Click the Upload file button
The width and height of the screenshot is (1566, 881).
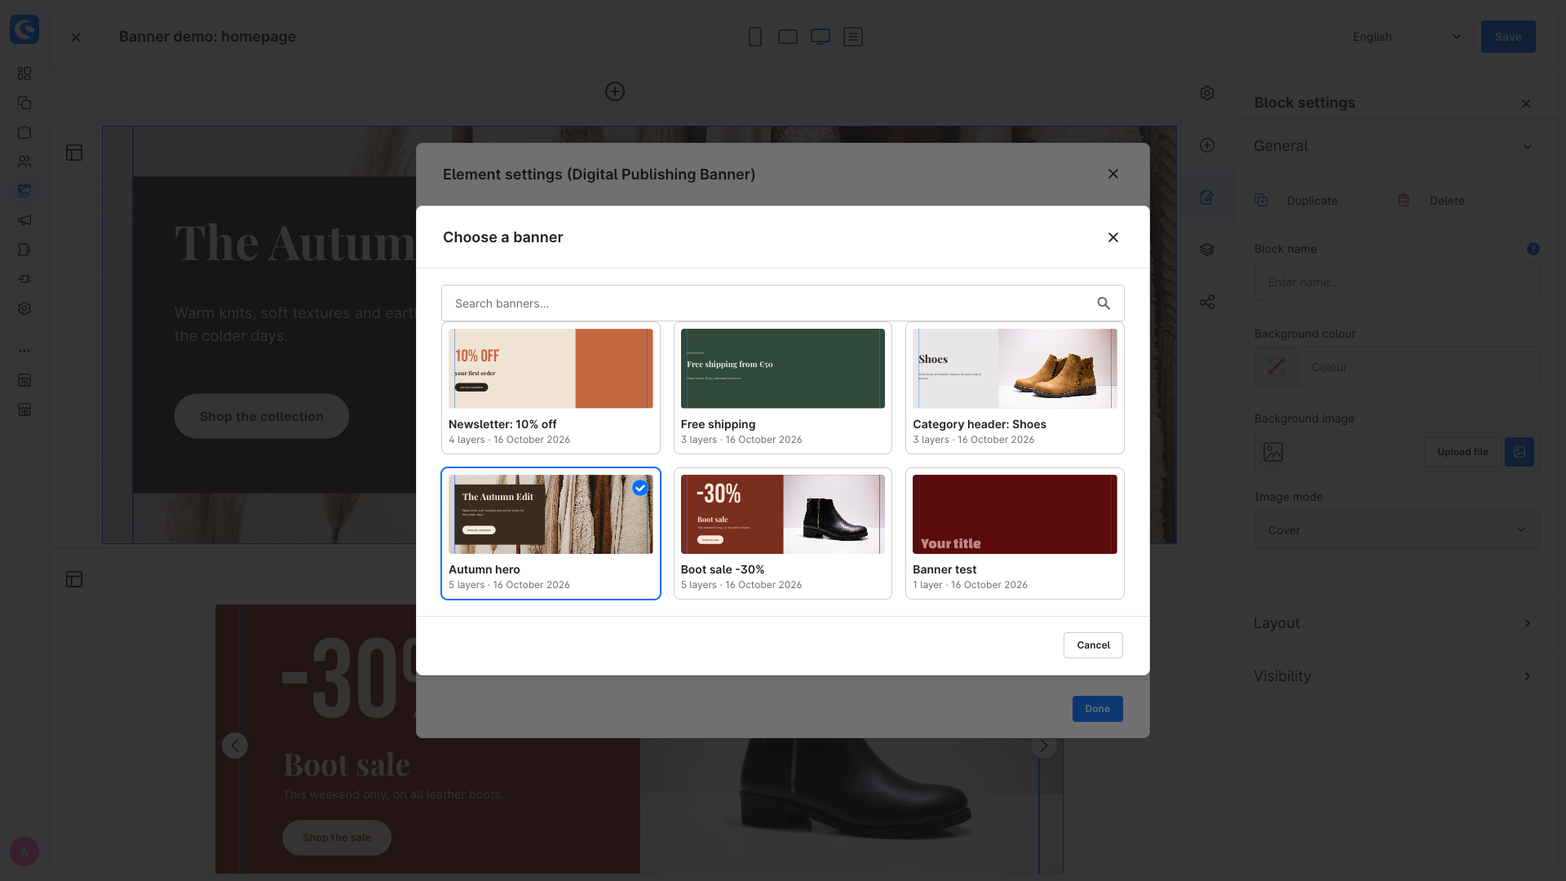click(x=1462, y=452)
